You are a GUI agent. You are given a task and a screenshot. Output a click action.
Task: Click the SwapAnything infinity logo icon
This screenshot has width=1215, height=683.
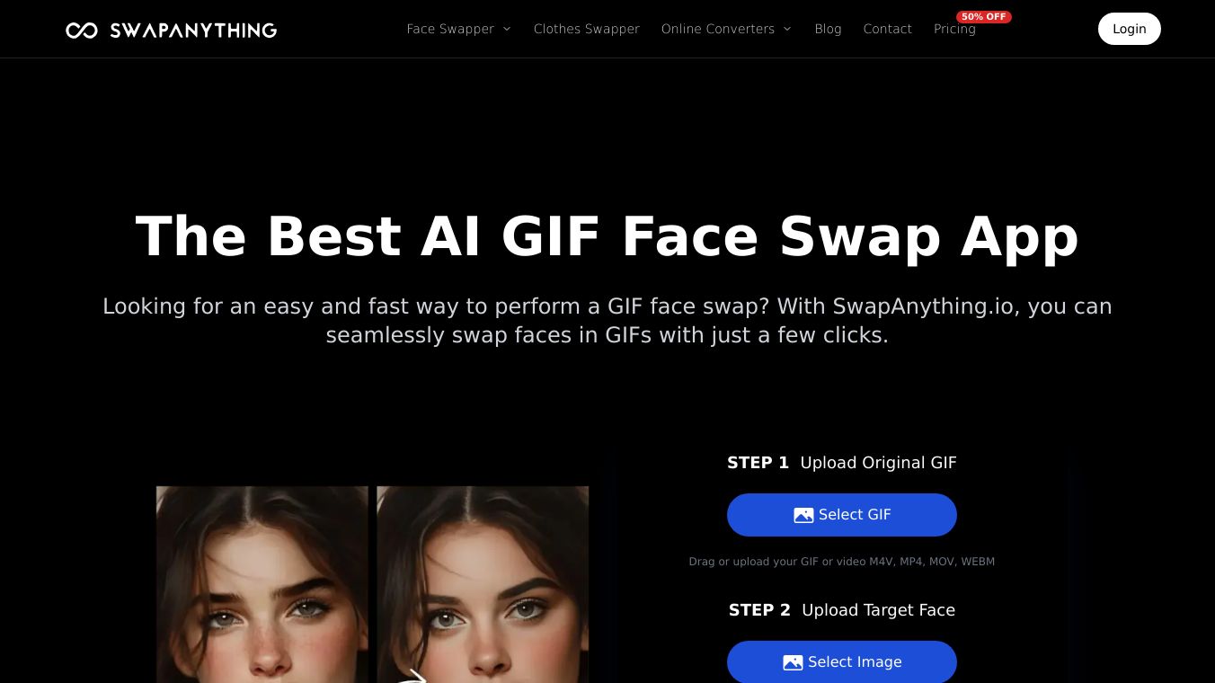(82, 31)
